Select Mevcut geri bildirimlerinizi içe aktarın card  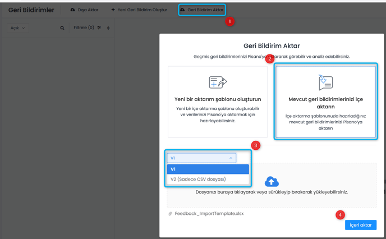pos(325,101)
